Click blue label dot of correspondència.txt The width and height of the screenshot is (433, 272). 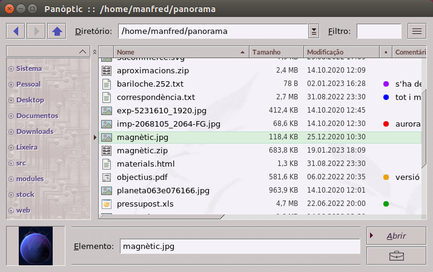386,97
